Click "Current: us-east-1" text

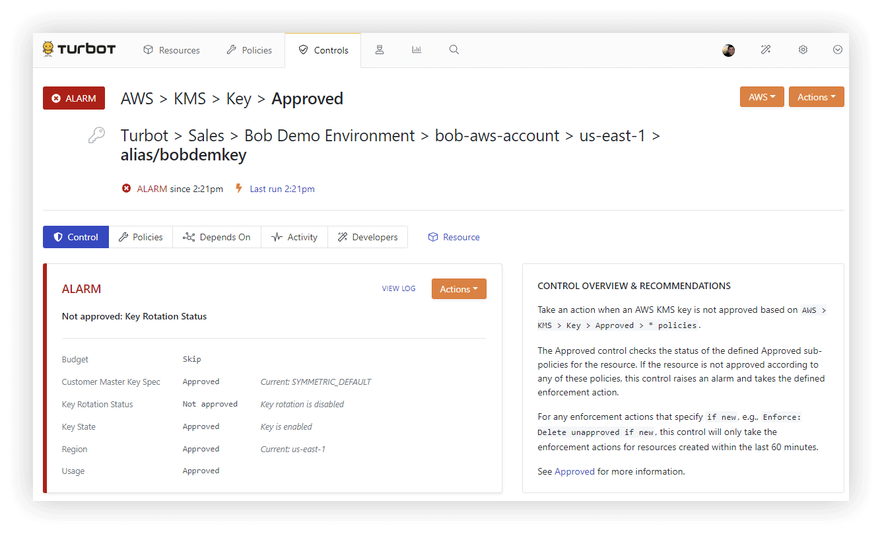coord(293,449)
